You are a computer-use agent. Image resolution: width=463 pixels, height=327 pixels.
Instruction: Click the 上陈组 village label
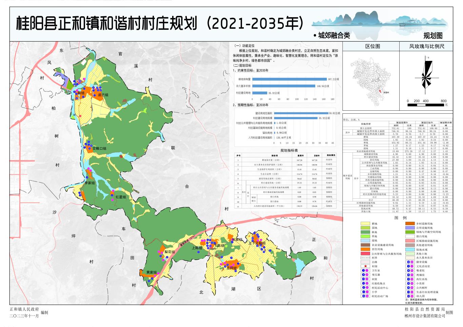[x=197, y=248]
